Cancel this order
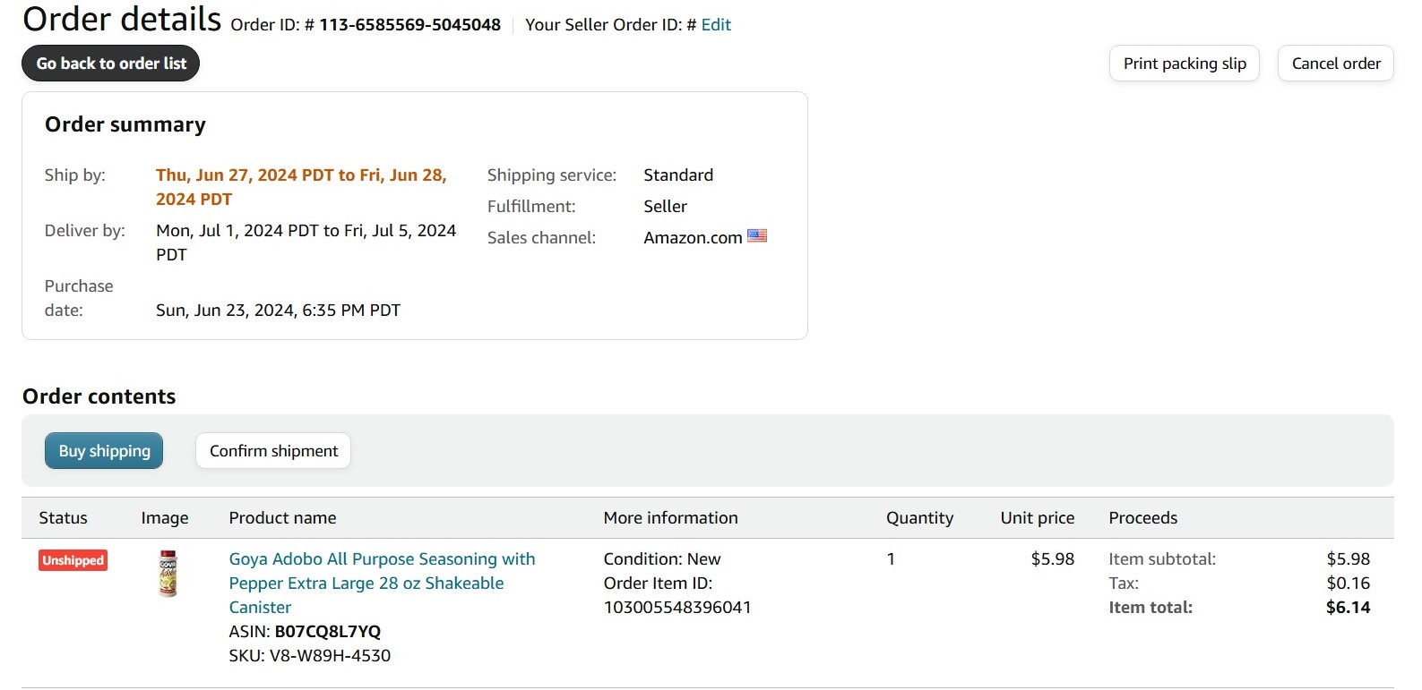 [1336, 64]
